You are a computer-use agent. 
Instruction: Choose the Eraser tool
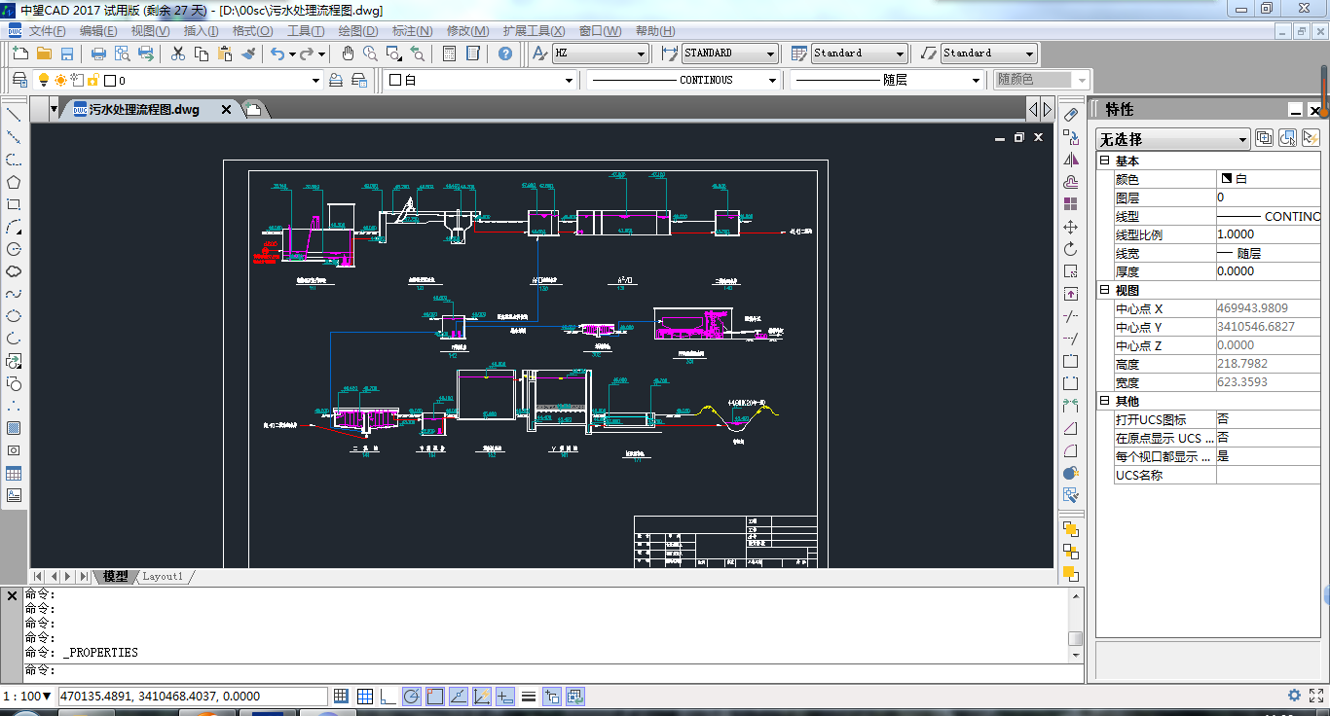[x=1071, y=115]
